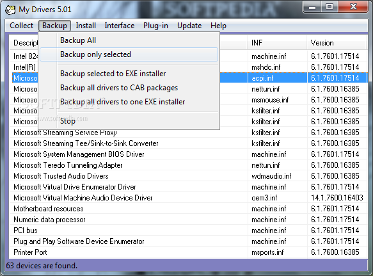
Task: Click version 14.1.7600.16403 cell
Action: (x=337, y=198)
